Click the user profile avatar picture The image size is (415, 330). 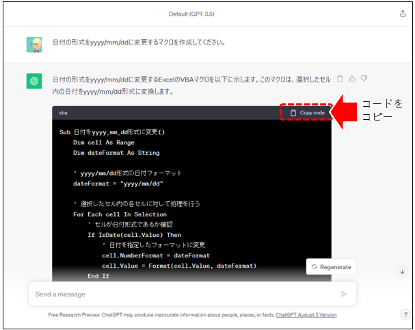34,45
